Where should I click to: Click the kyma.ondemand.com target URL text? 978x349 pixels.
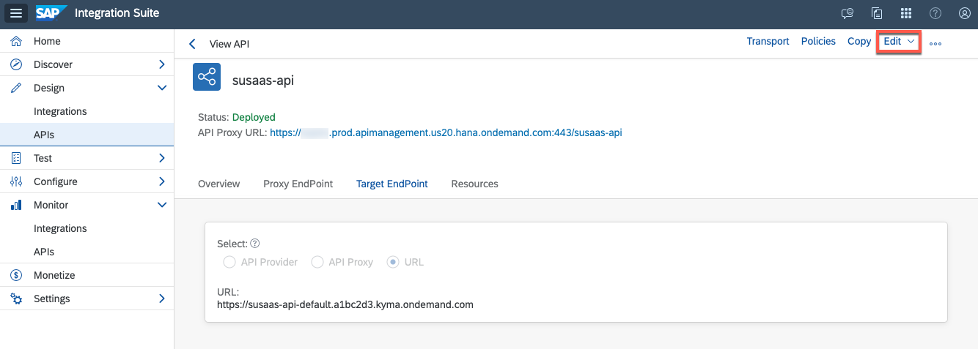coord(345,304)
